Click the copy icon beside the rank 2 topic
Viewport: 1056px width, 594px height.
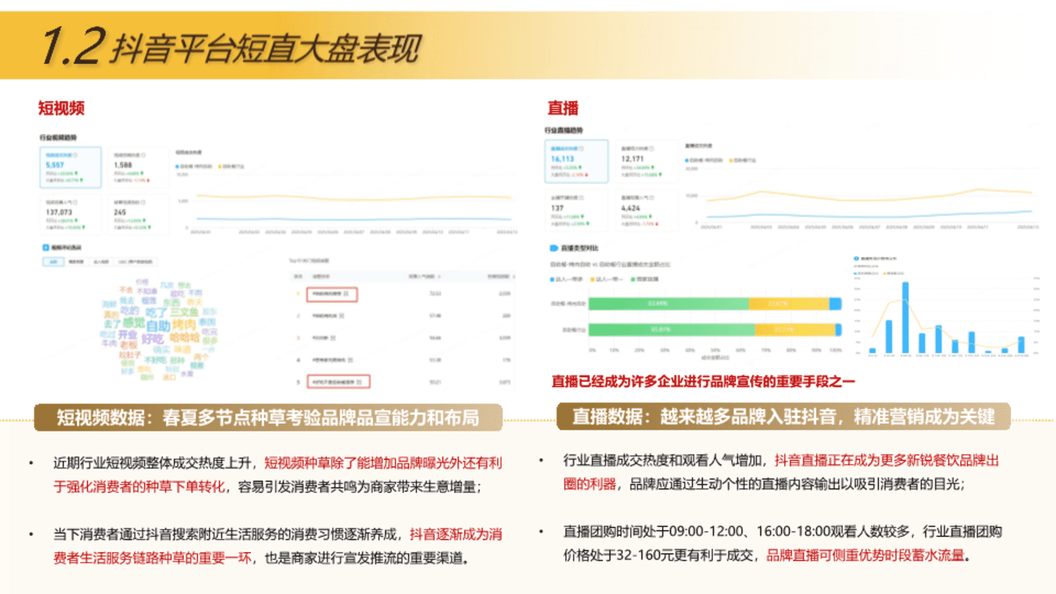[x=342, y=316]
